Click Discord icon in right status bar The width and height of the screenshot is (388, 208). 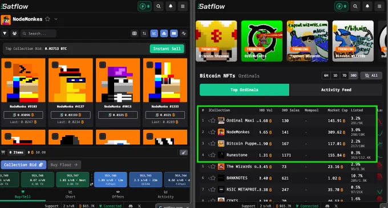[328, 206]
